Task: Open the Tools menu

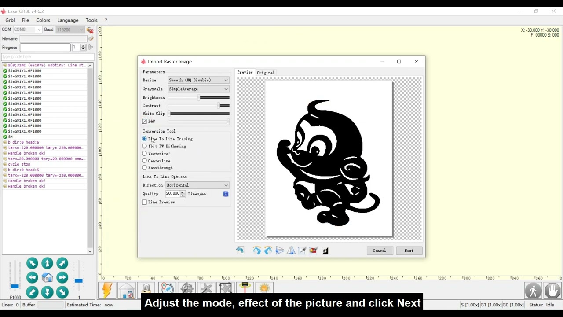Action: pyautogui.click(x=91, y=20)
